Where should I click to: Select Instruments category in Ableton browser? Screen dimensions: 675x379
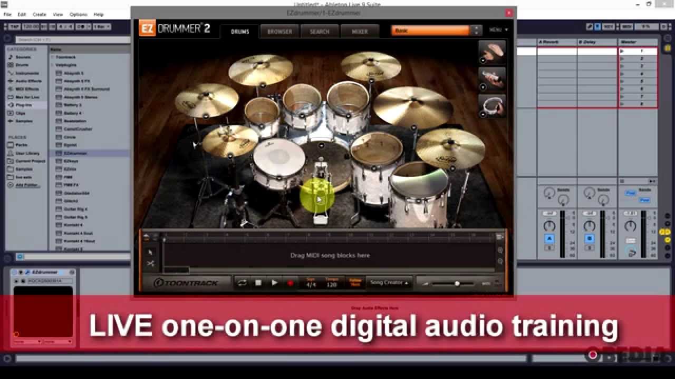click(x=27, y=73)
